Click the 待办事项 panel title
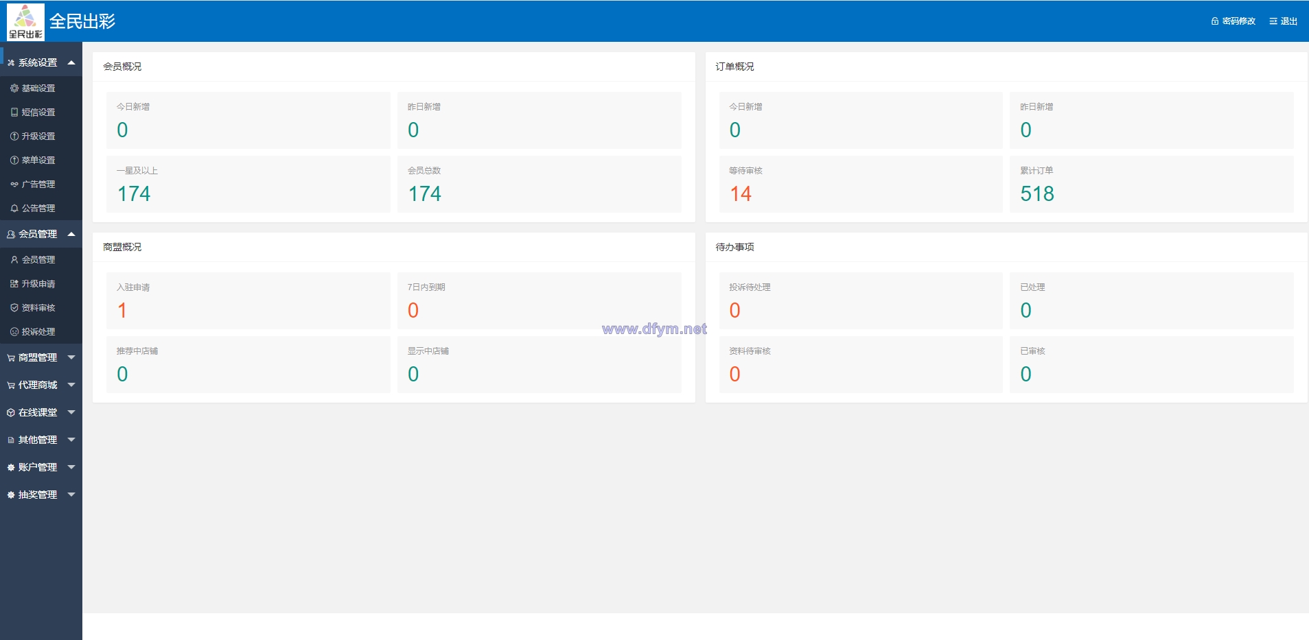The height and width of the screenshot is (640, 1309). 734,247
